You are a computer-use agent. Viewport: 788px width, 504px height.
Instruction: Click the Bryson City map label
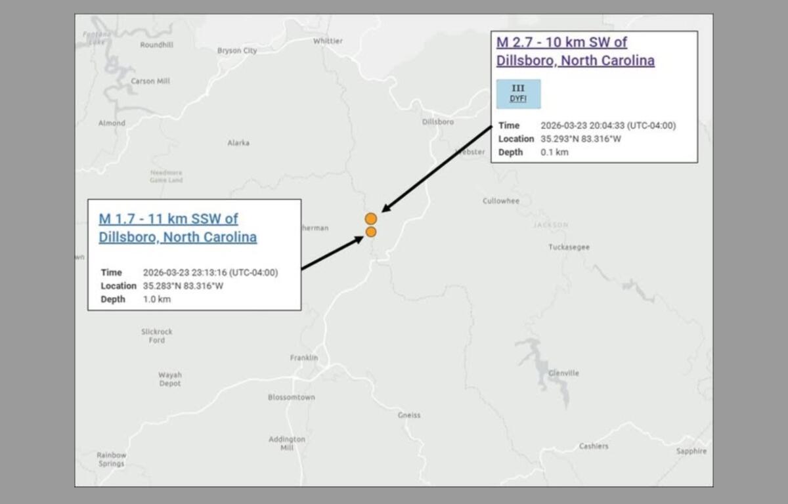point(237,51)
